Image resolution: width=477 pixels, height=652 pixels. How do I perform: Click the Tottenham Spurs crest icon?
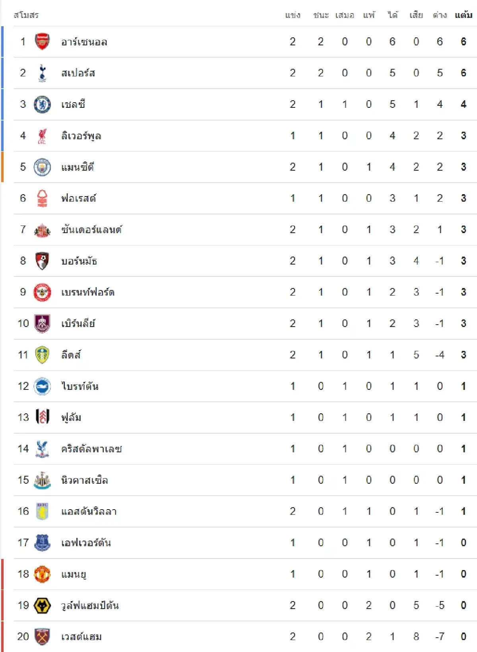pos(42,73)
